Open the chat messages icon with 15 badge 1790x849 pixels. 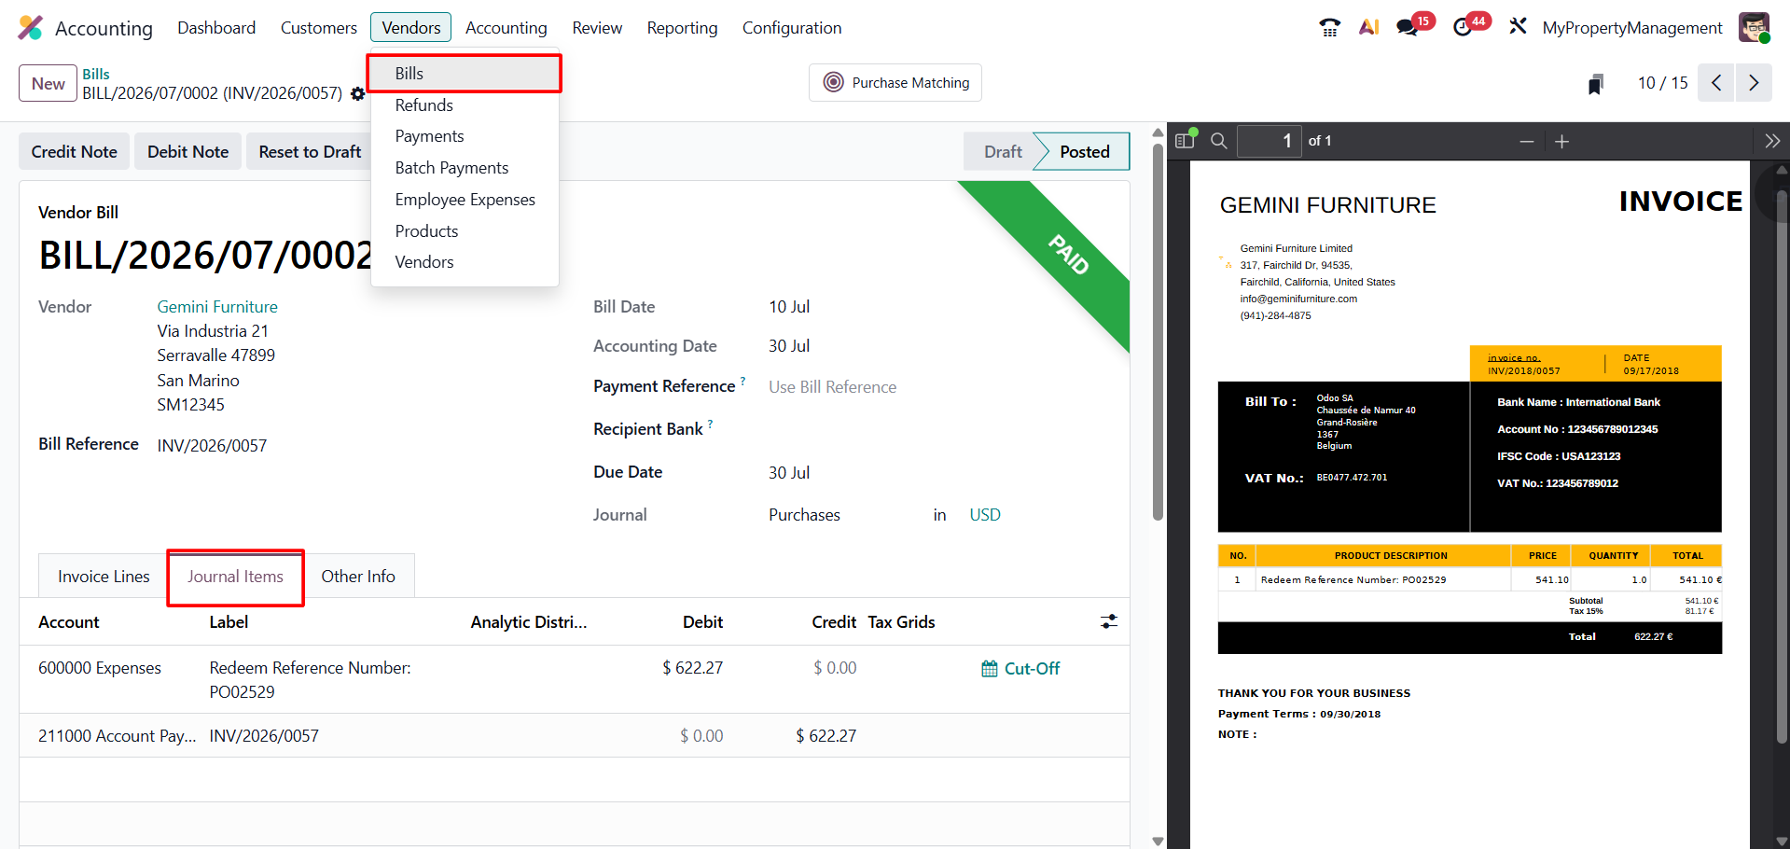coord(1408,28)
